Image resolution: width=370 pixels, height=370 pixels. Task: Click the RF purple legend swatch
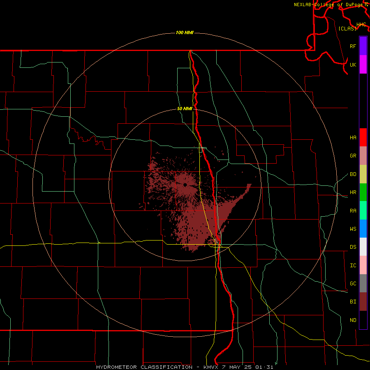pos(363,46)
